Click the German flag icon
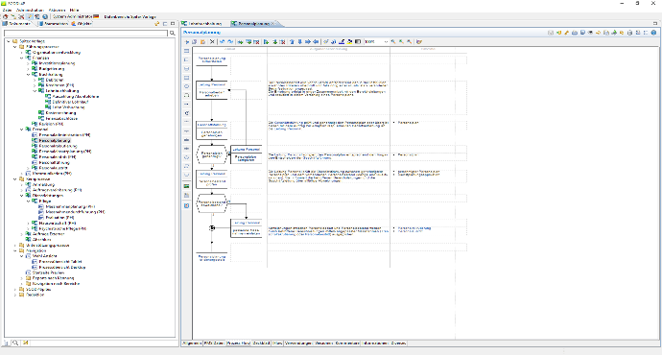Screen dimensions: 662x355 [x=96, y=16]
